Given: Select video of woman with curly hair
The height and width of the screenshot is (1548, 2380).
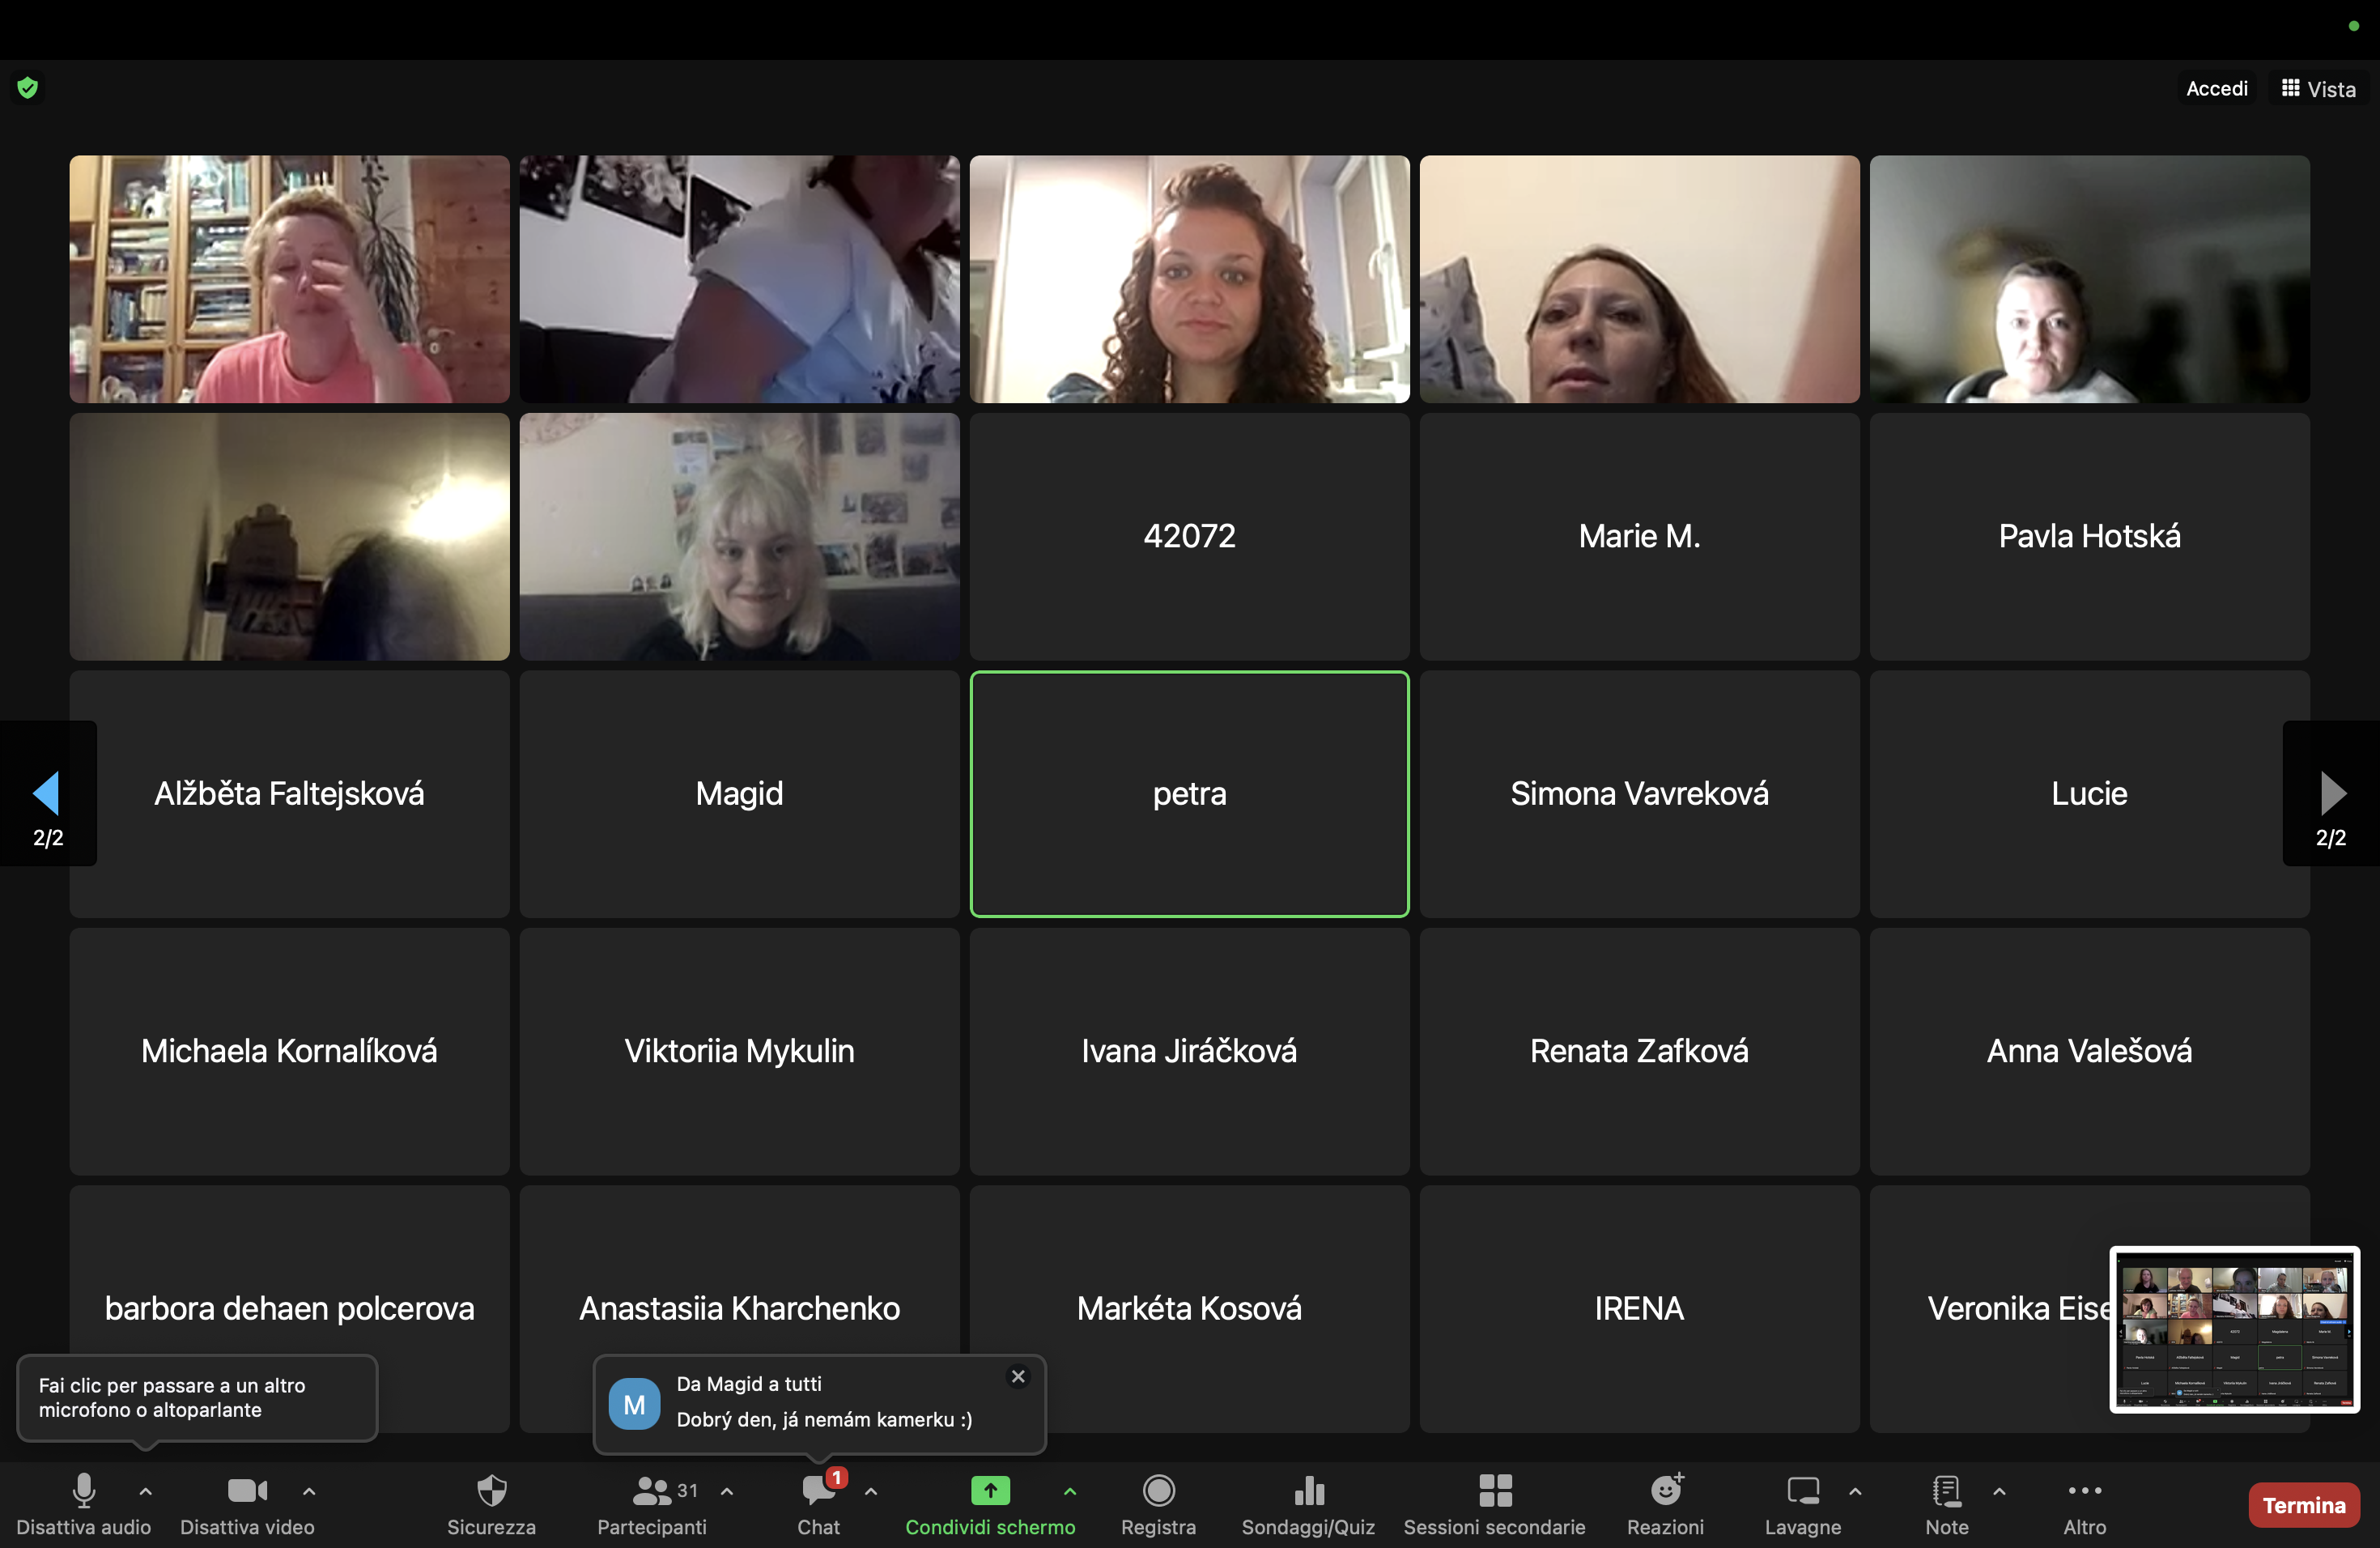Looking at the screenshot, I should (1189, 279).
